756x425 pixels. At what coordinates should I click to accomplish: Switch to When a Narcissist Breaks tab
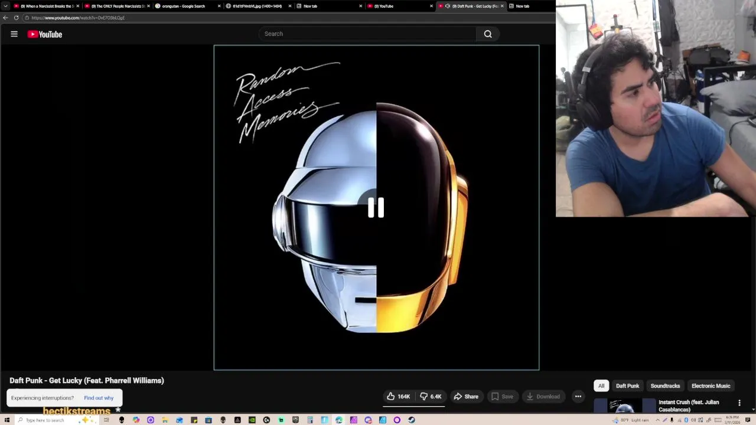pos(45,6)
